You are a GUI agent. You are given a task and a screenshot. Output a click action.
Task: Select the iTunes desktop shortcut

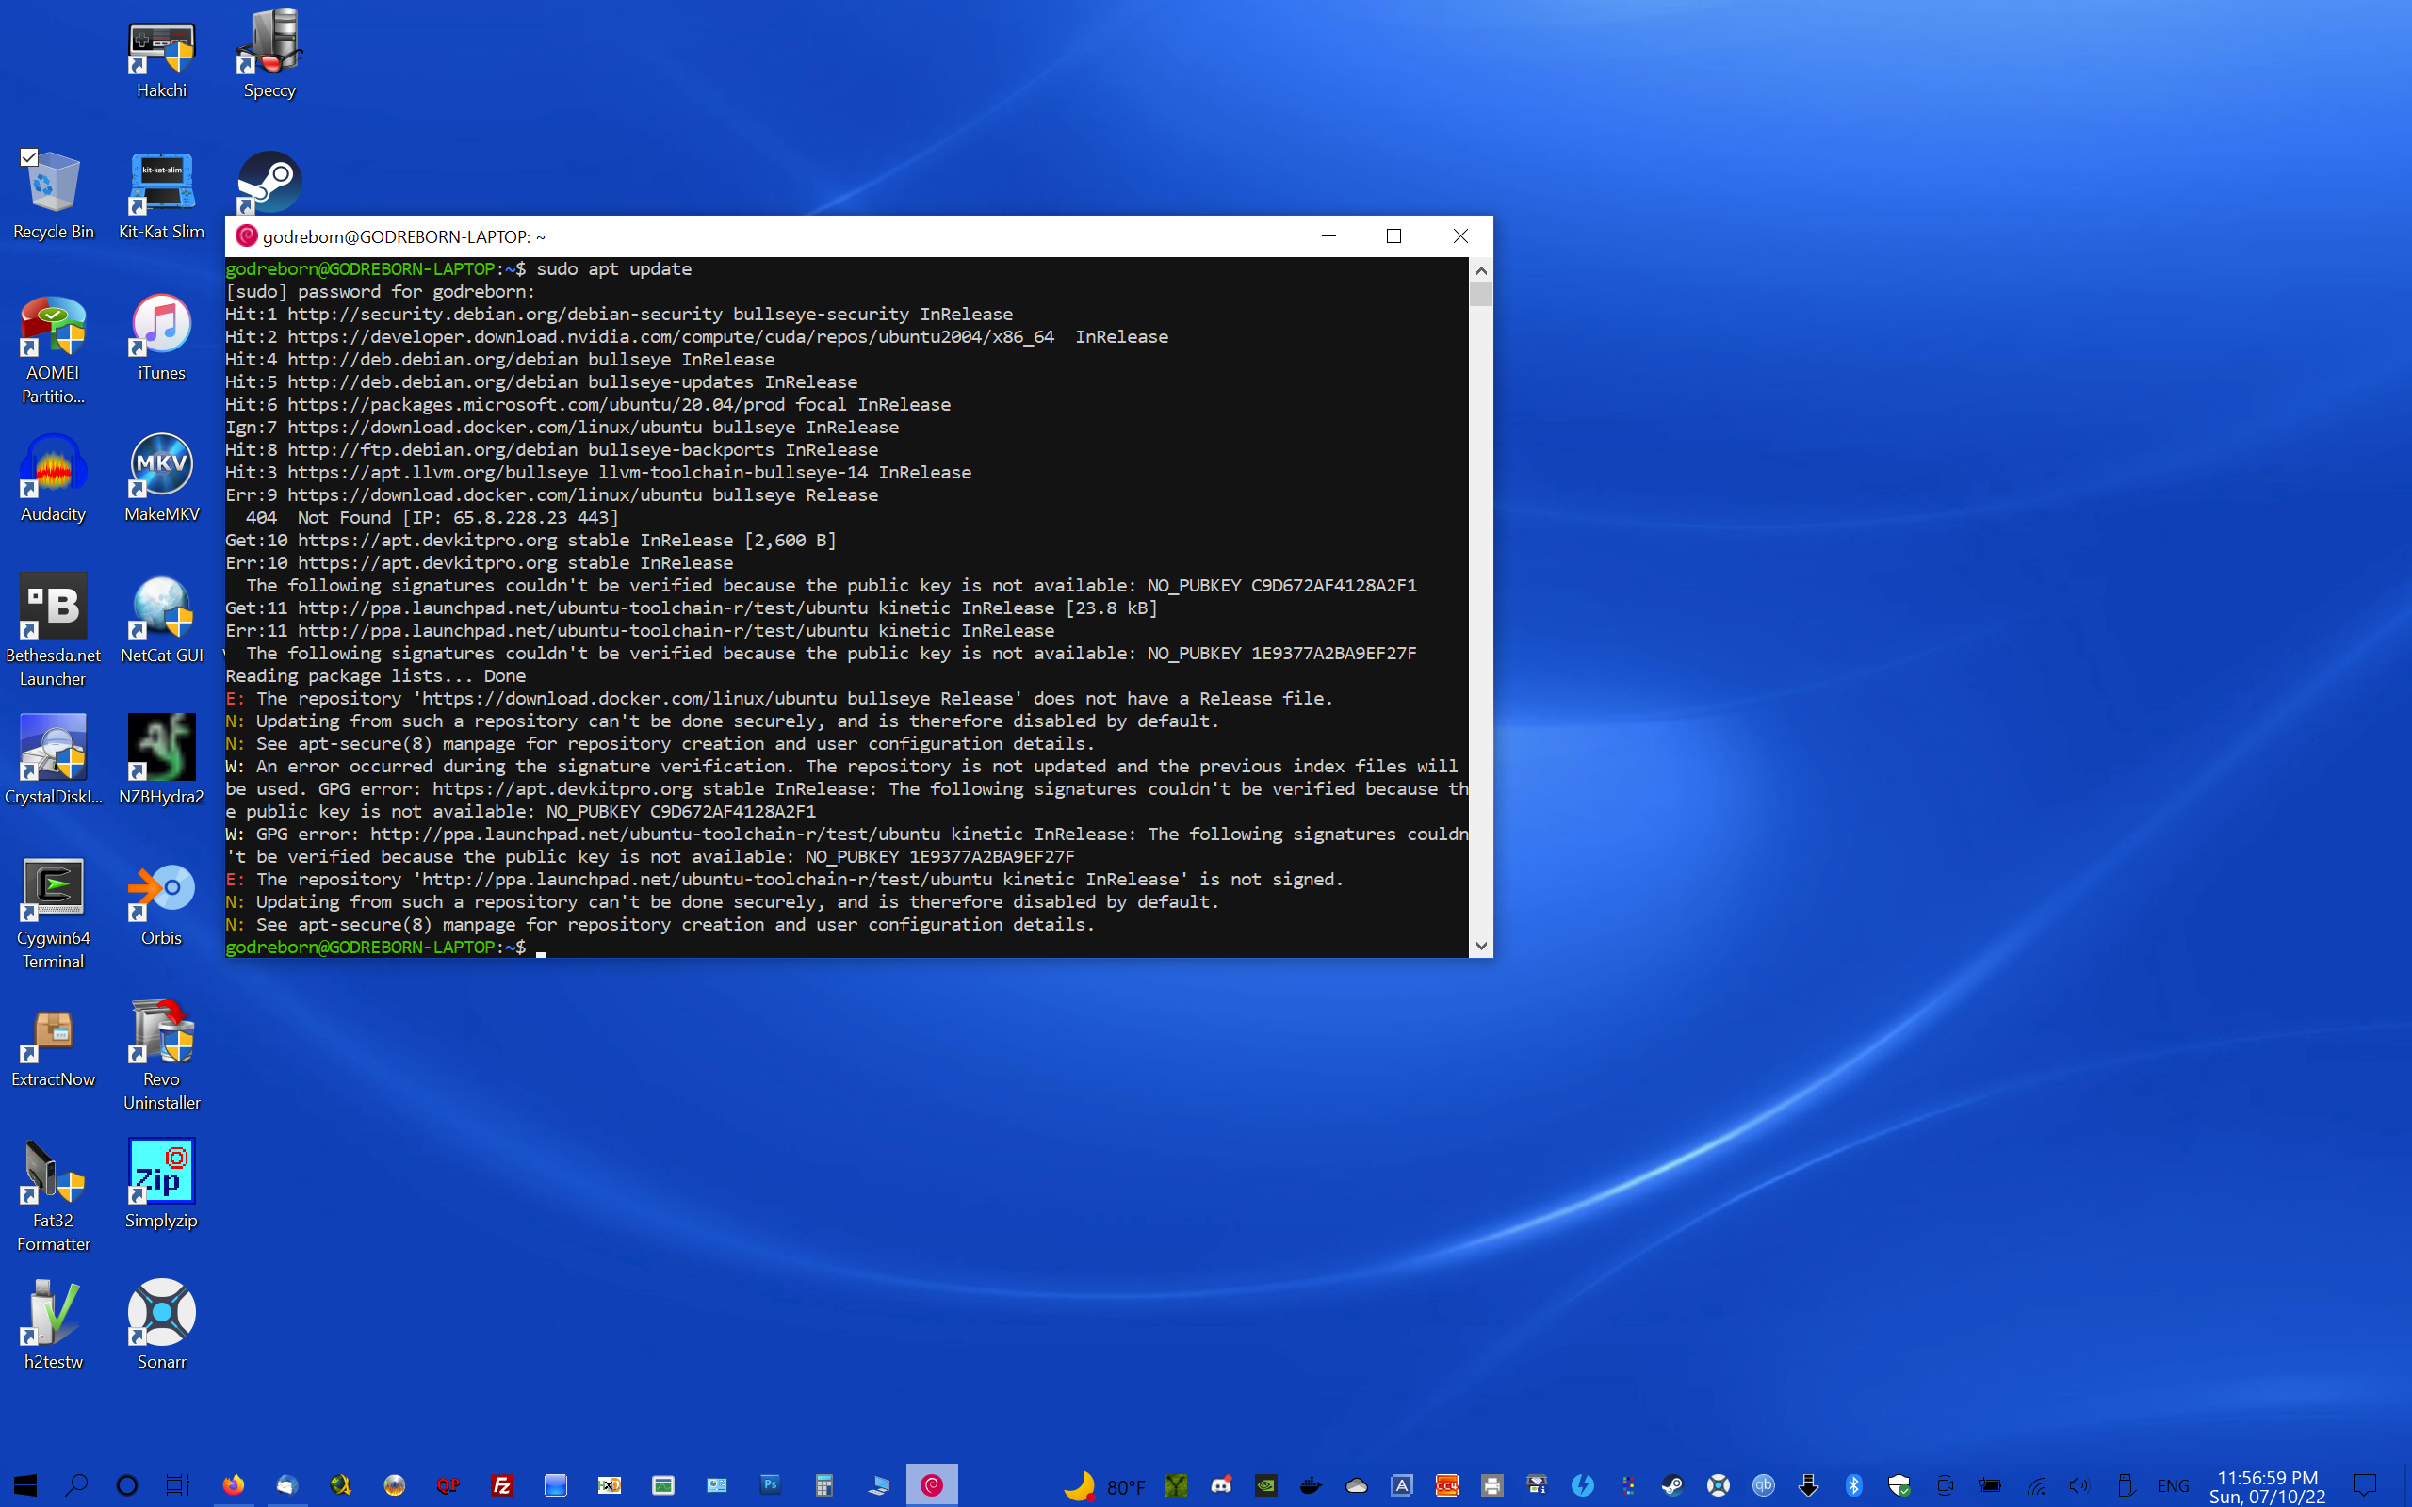point(161,337)
